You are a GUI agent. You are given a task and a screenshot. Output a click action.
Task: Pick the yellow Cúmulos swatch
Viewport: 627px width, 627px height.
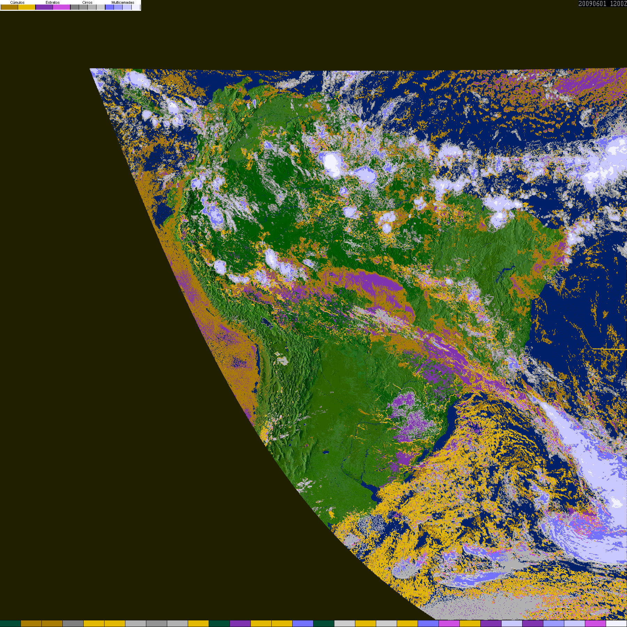click(27, 7)
